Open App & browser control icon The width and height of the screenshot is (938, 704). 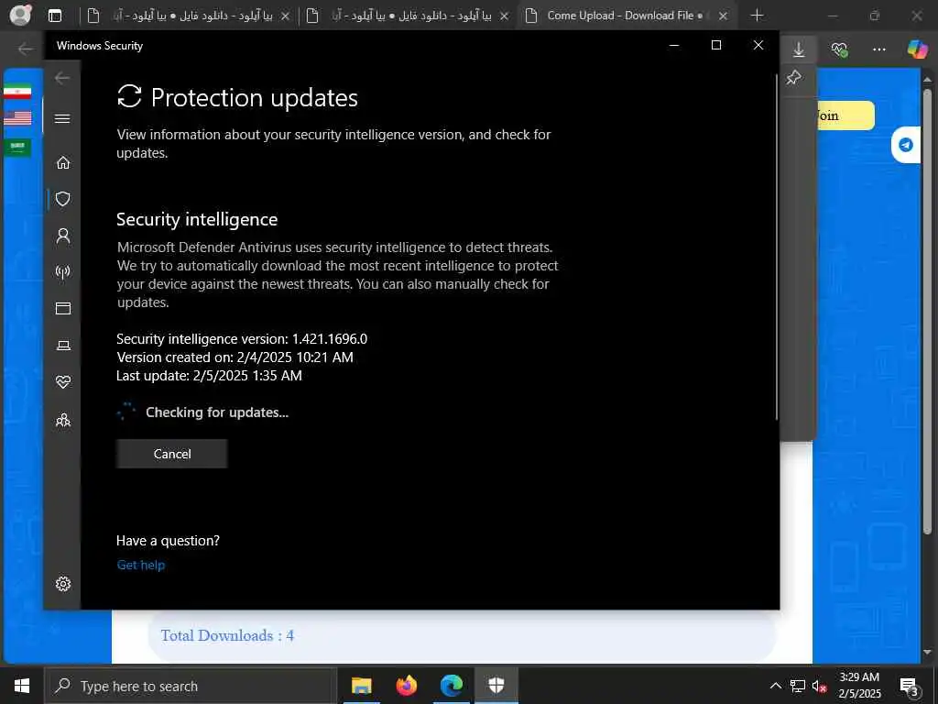pyautogui.click(x=63, y=308)
